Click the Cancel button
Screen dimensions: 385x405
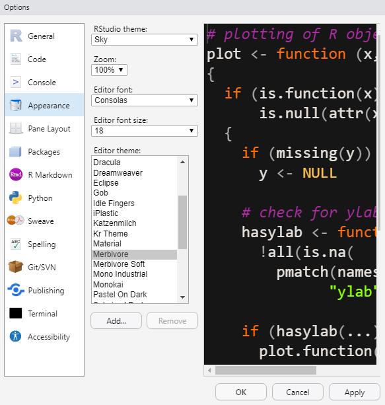[297, 392]
